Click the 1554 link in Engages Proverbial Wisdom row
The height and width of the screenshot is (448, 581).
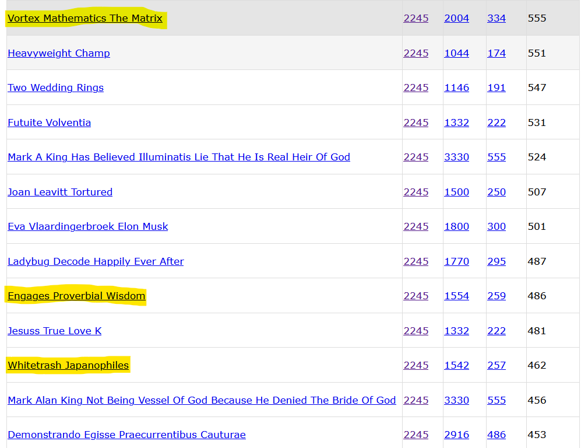456,296
